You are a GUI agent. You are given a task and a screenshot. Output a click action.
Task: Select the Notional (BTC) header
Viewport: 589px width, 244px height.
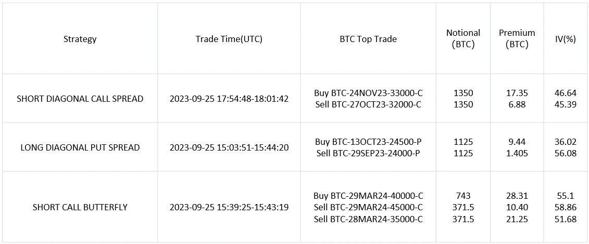[463, 39]
